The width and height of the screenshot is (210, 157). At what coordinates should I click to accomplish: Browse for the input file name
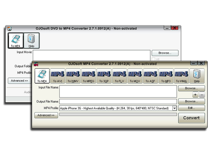pos(191,88)
